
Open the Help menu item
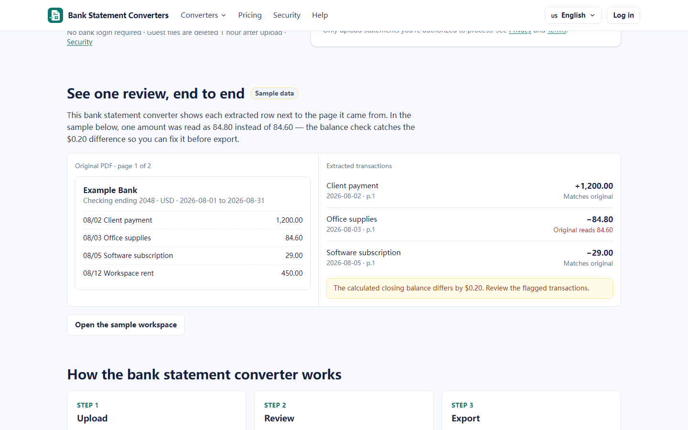coord(320,15)
